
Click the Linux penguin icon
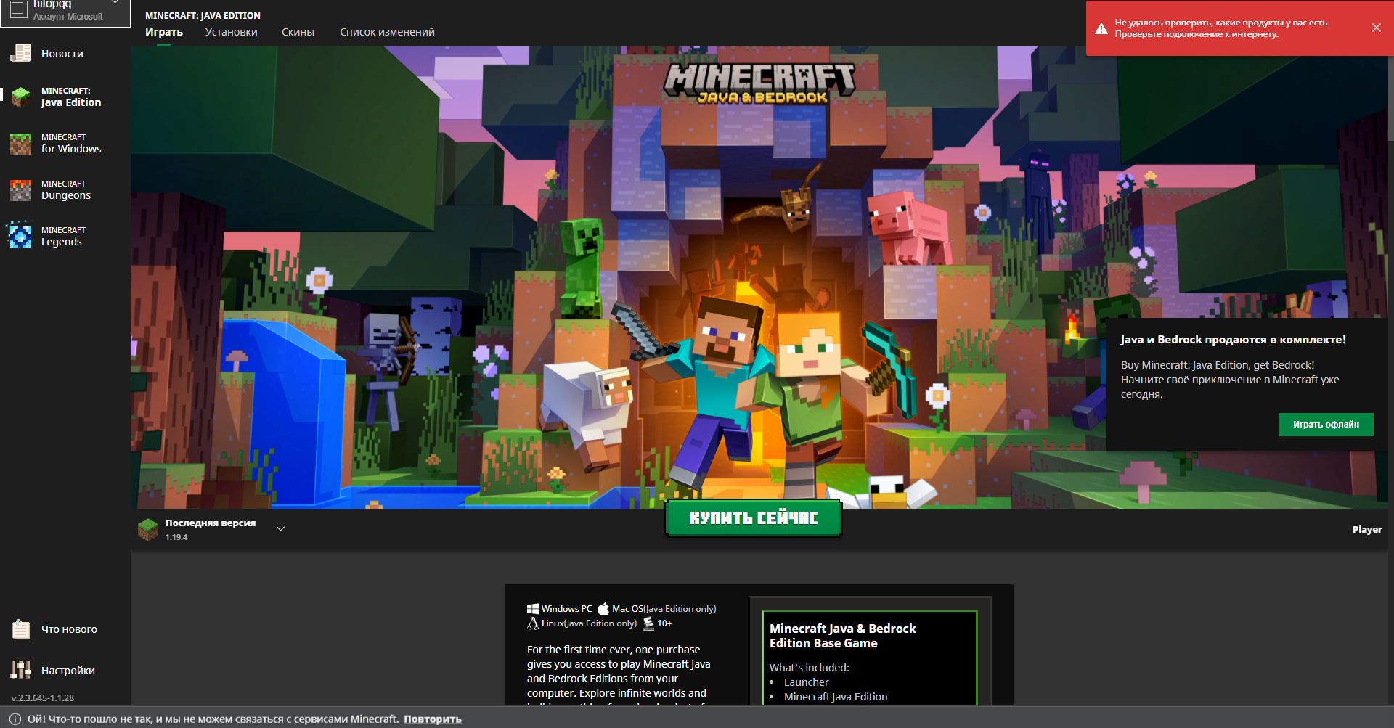533,623
